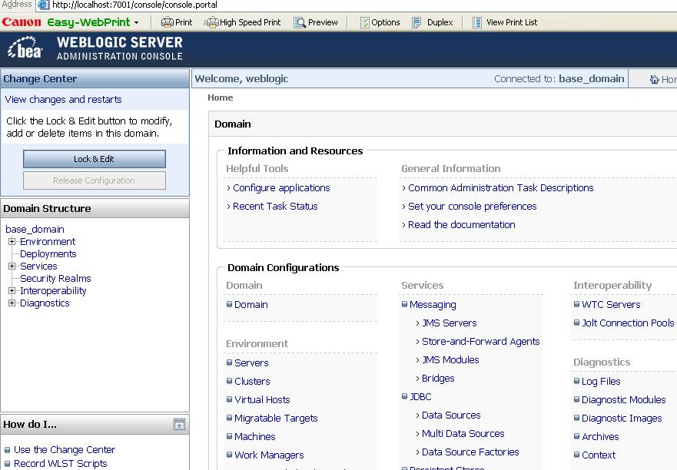Open the JMS Modules link

click(x=450, y=360)
